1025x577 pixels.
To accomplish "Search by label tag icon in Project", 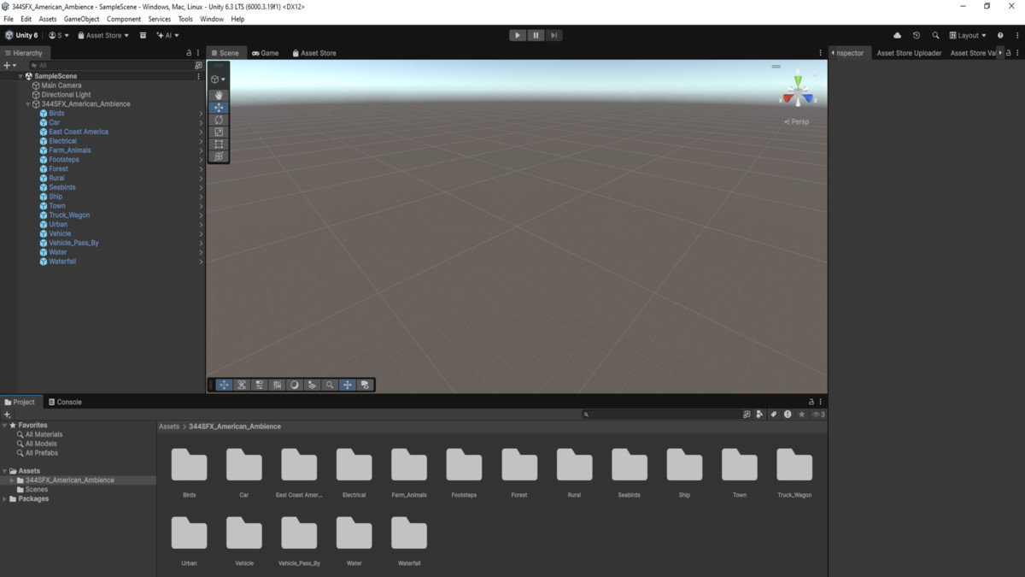I will click(773, 415).
